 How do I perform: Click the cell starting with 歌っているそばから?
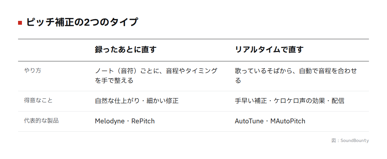[296, 75]
